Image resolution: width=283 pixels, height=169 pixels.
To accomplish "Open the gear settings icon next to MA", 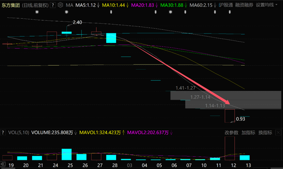I will click(x=60, y=5).
